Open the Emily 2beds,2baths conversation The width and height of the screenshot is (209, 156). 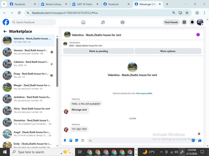(x=28, y=144)
